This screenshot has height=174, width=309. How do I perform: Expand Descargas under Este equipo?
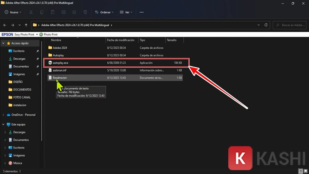[5, 132]
